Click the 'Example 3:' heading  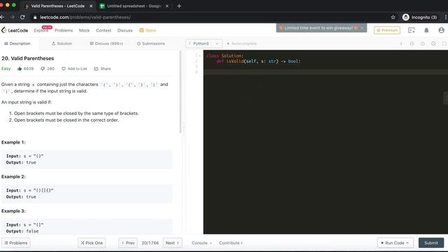13,211
